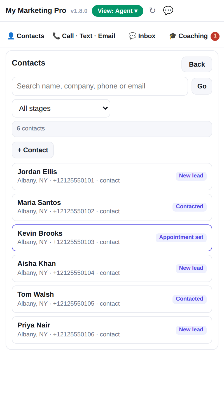Click the red Coaching notification badge
The width and height of the screenshot is (224, 403).
tap(215, 36)
